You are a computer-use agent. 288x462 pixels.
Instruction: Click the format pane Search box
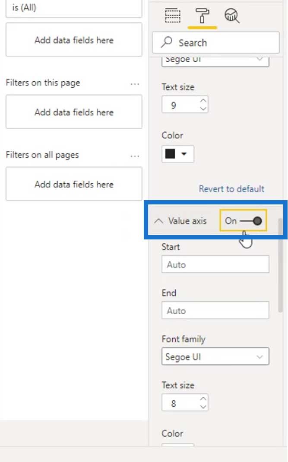pos(215,42)
